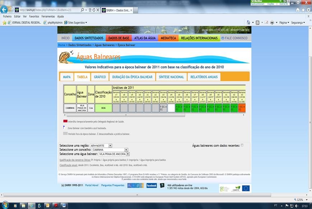Screen dimensions: 312x209
Task: Click the 'Perguntas Frequentes' footer link
Action: (x=113, y=185)
